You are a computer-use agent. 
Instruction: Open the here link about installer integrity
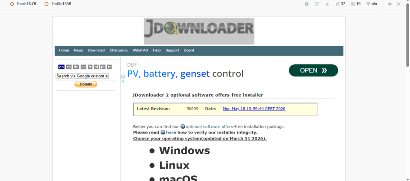(x=171, y=132)
